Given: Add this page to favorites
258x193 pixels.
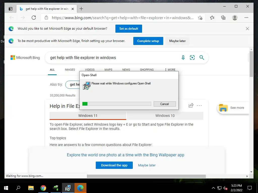Looking at the screenshot, I should pyautogui.click(x=200, y=18).
